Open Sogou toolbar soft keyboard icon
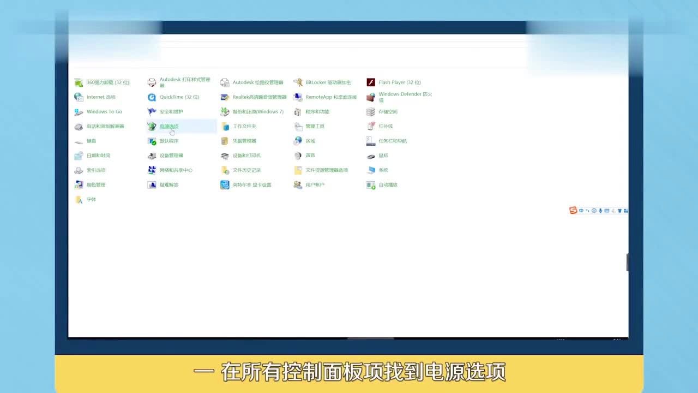This screenshot has width=698, height=393. (x=607, y=211)
